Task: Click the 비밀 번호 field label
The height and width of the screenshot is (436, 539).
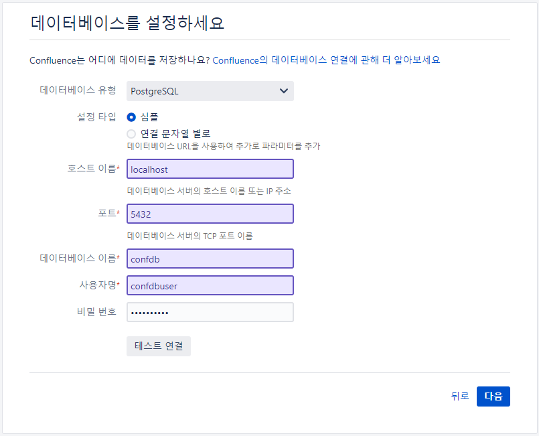Action: tap(96, 312)
